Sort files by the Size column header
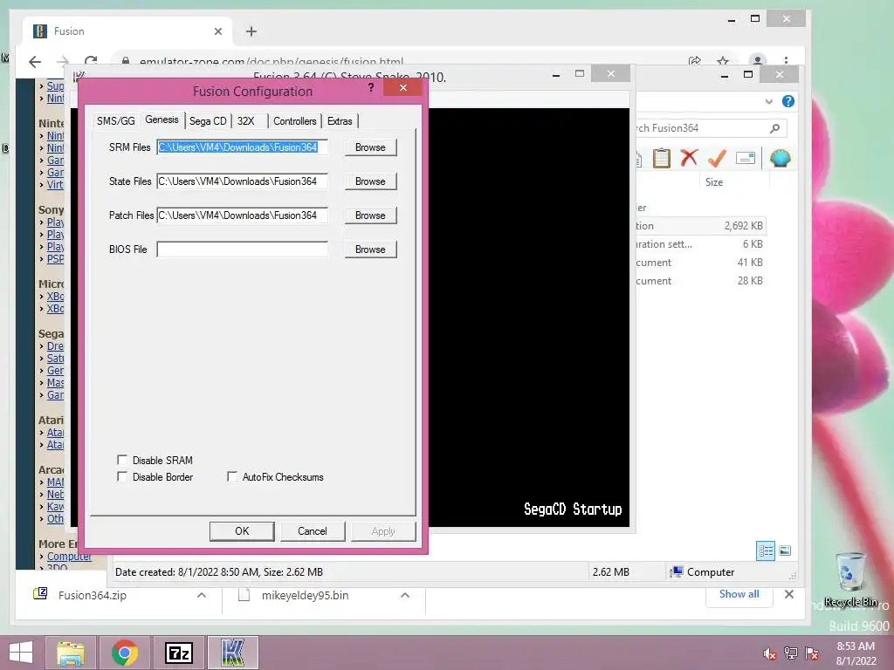This screenshot has width=894, height=670. pyautogui.click(x=714, y=182)
